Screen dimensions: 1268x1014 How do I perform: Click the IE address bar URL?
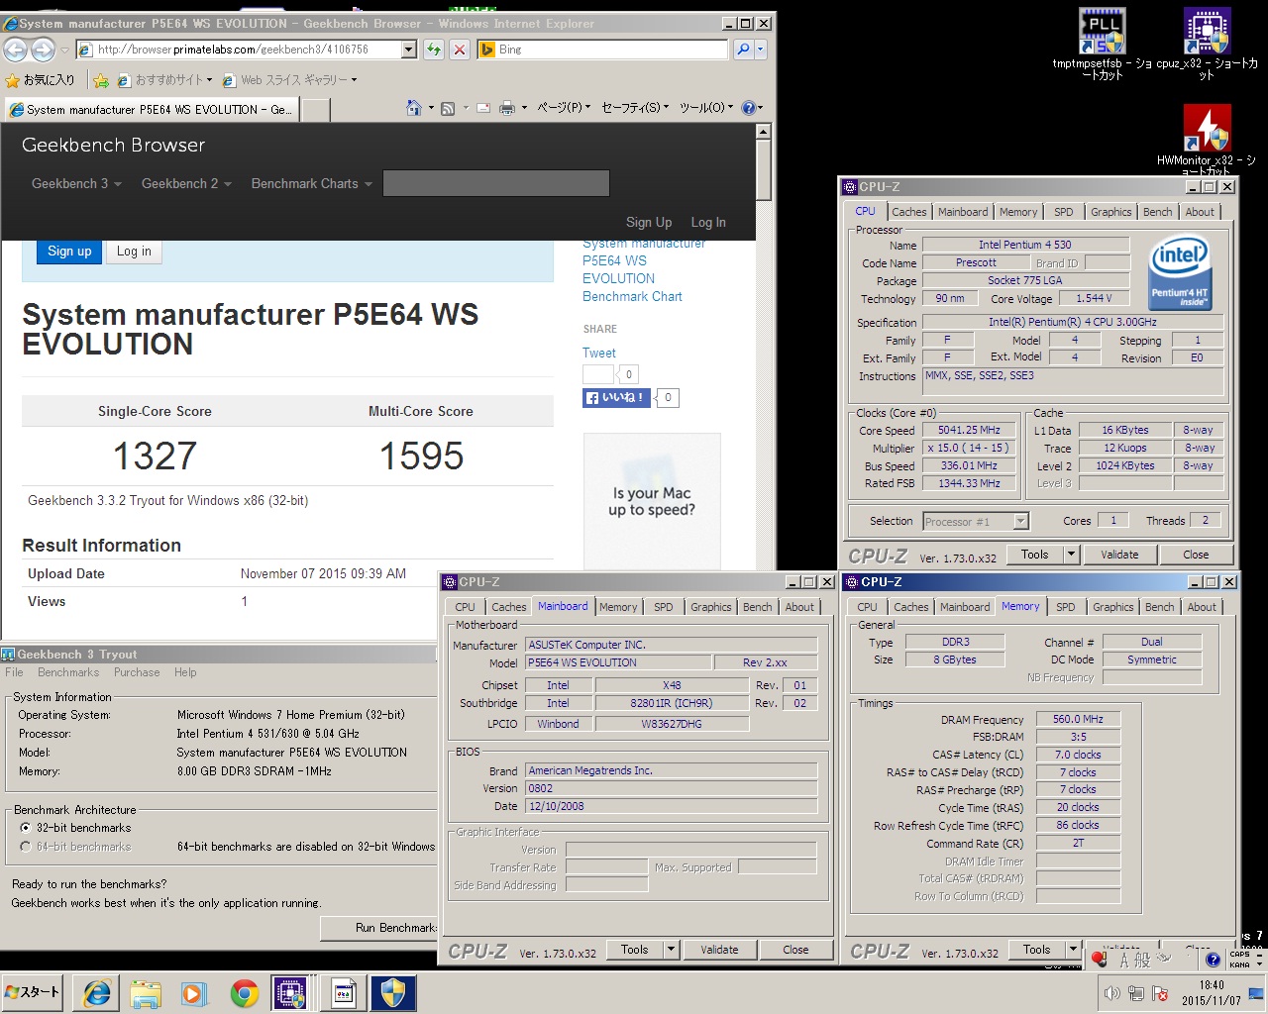[233, 49]
